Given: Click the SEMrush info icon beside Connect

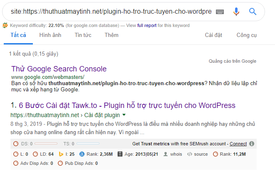Looking at the screenshot, I should click(x=252, y=144).
